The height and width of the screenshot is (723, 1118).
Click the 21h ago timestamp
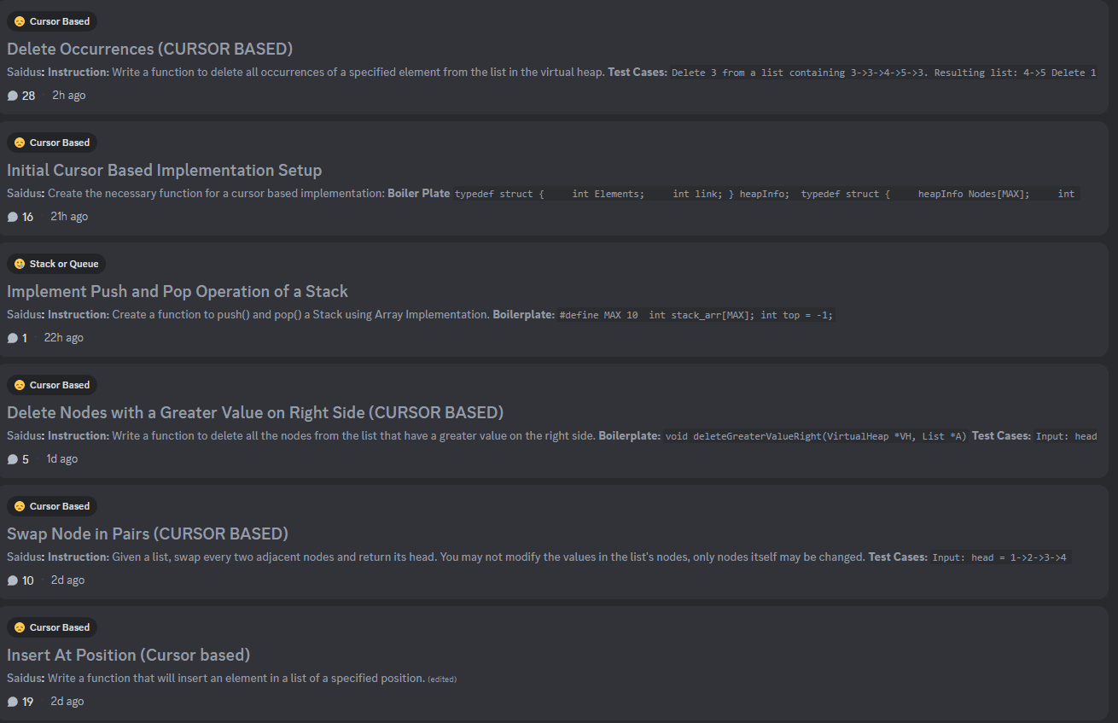pyautogui.click(x=69, y=217)
